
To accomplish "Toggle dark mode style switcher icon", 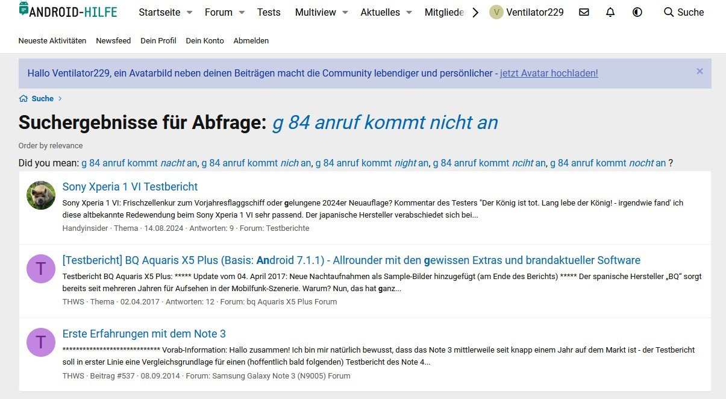I will click(637, 12).
